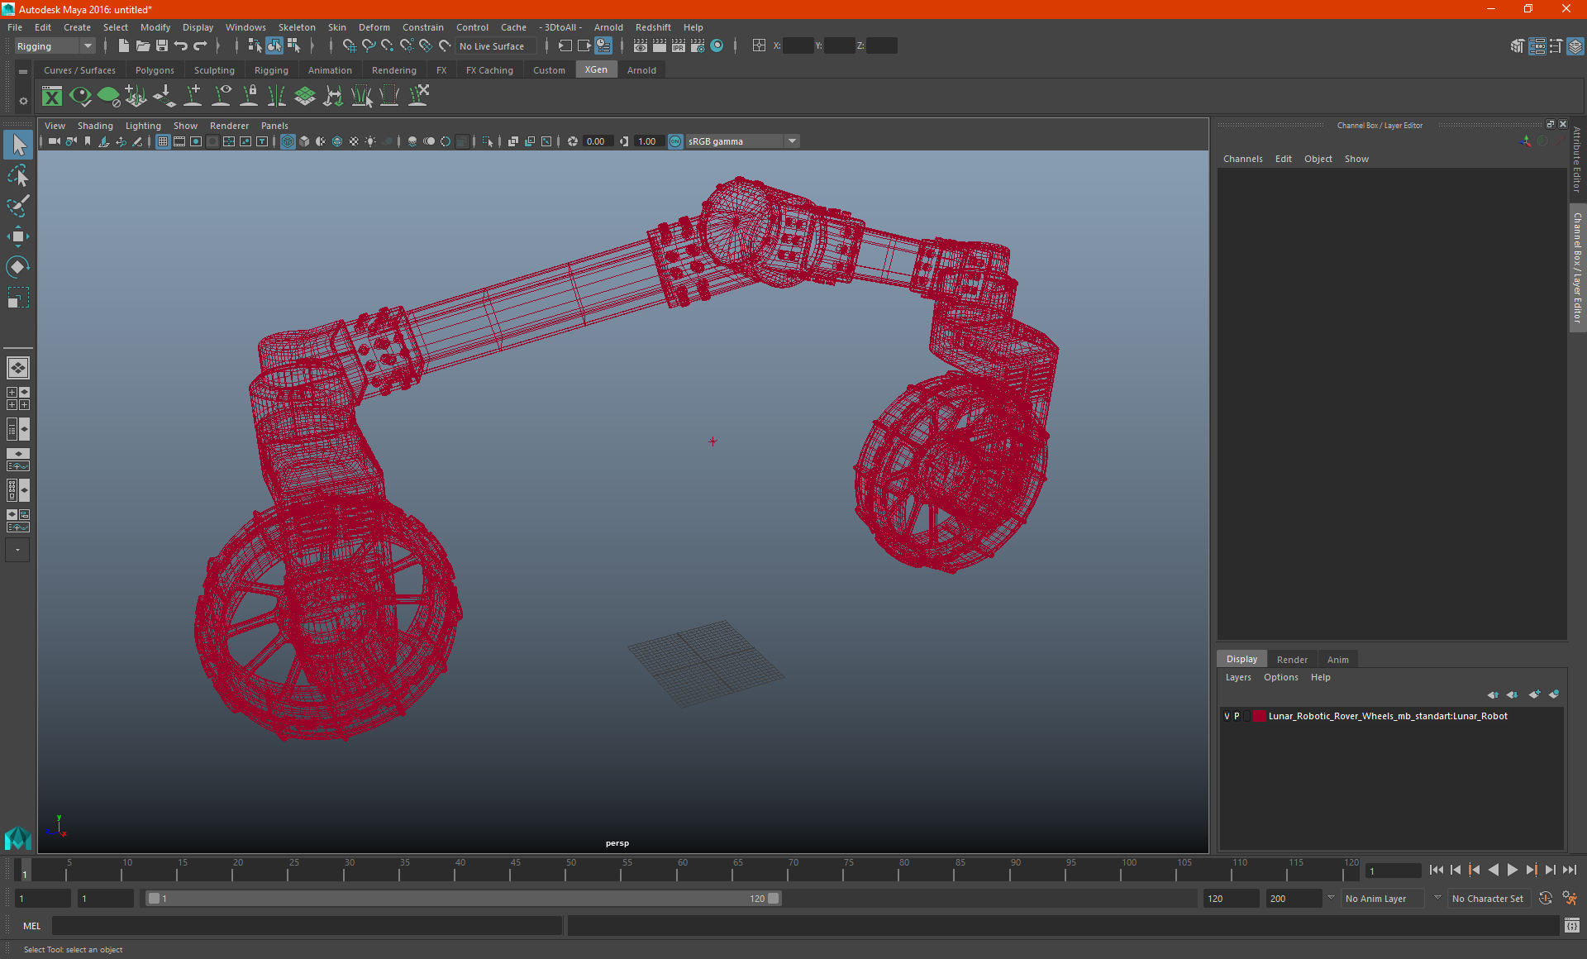Image resolution: width=1587 pixels, height=959 pixels.
Task: Toggle P (render) on Lunar_Robot layer
Action: 1237,715
